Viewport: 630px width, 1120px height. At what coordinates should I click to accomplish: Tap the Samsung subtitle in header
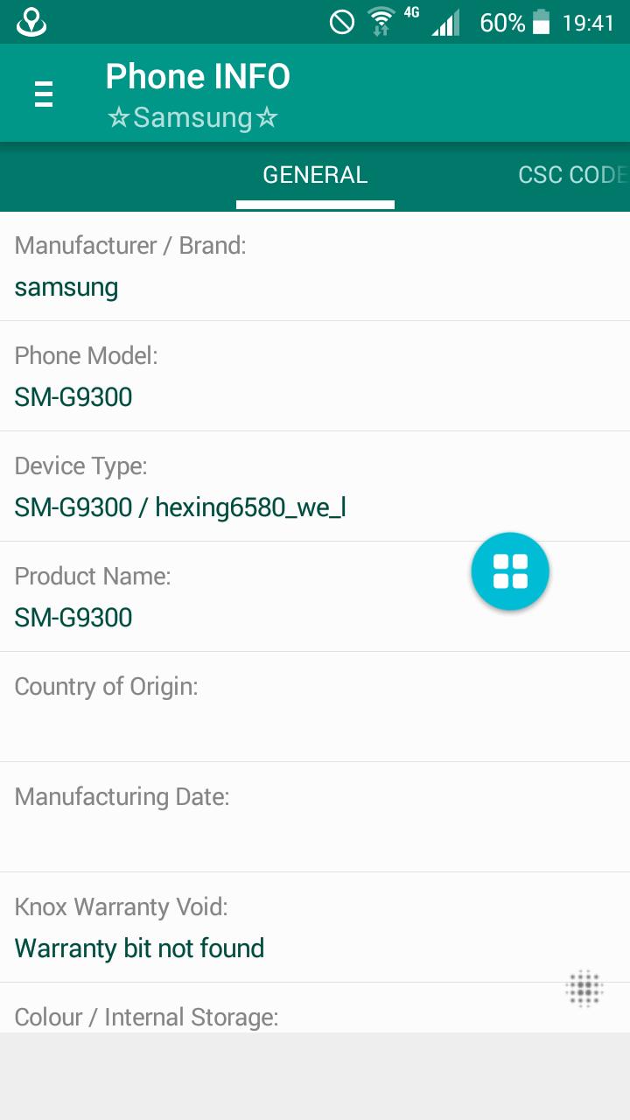coord(192,118)
